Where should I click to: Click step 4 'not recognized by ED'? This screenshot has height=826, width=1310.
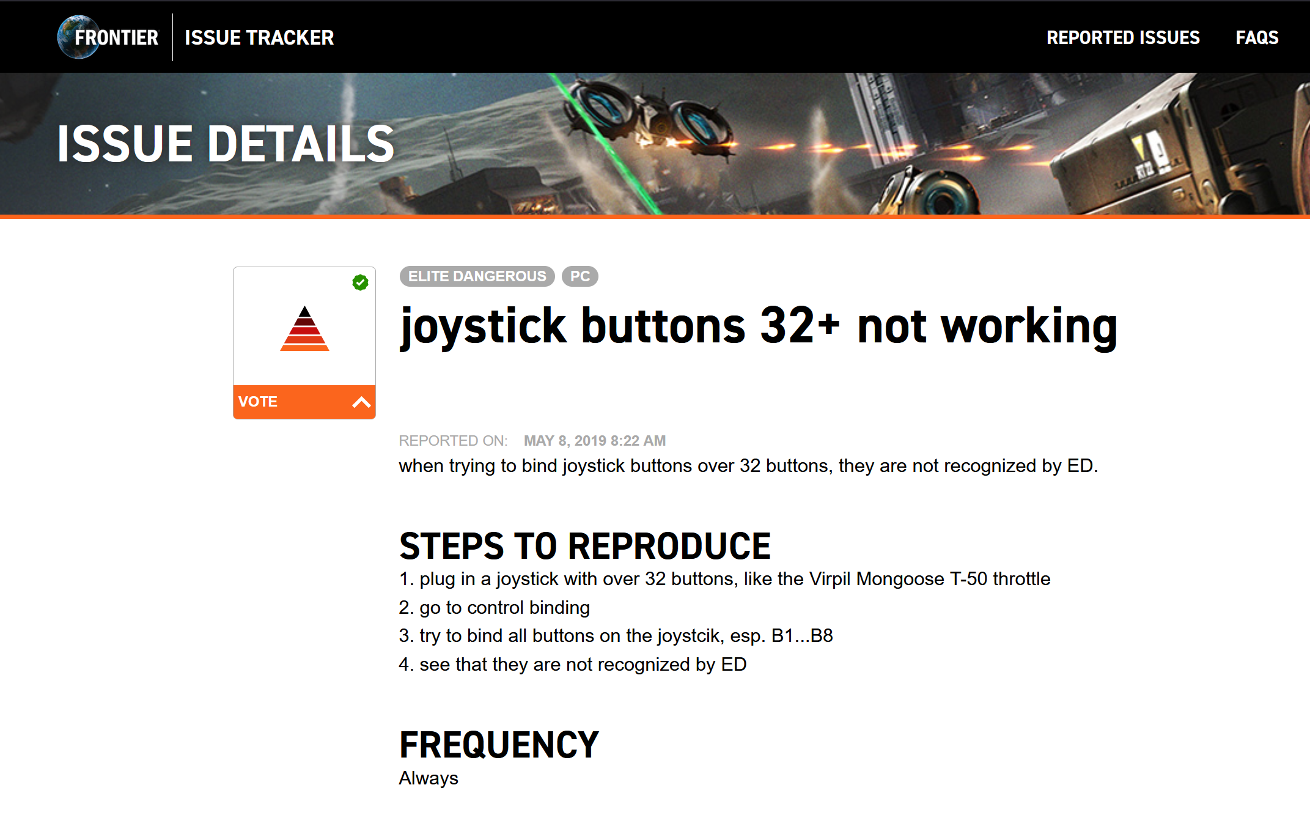point(573,665)
